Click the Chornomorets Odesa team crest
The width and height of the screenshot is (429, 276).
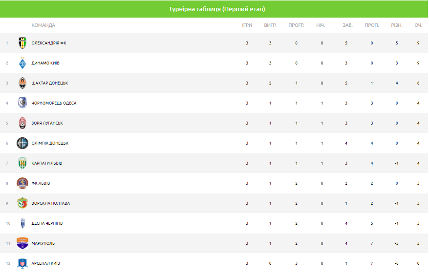[x=22, y=103]
